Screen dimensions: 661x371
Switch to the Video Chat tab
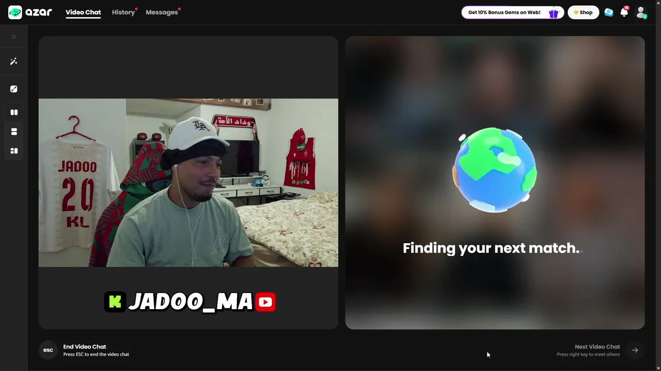click(x=83, y=12)
